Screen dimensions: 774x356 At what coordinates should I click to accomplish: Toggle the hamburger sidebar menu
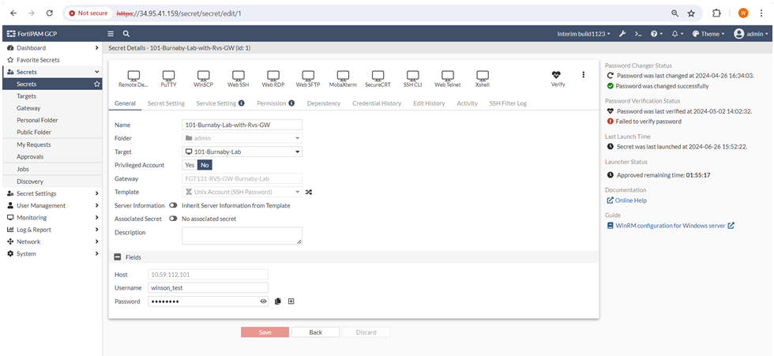pyautogui.click(x=111, y=34)
